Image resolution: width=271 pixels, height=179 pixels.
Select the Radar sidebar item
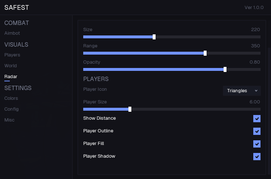10,77
